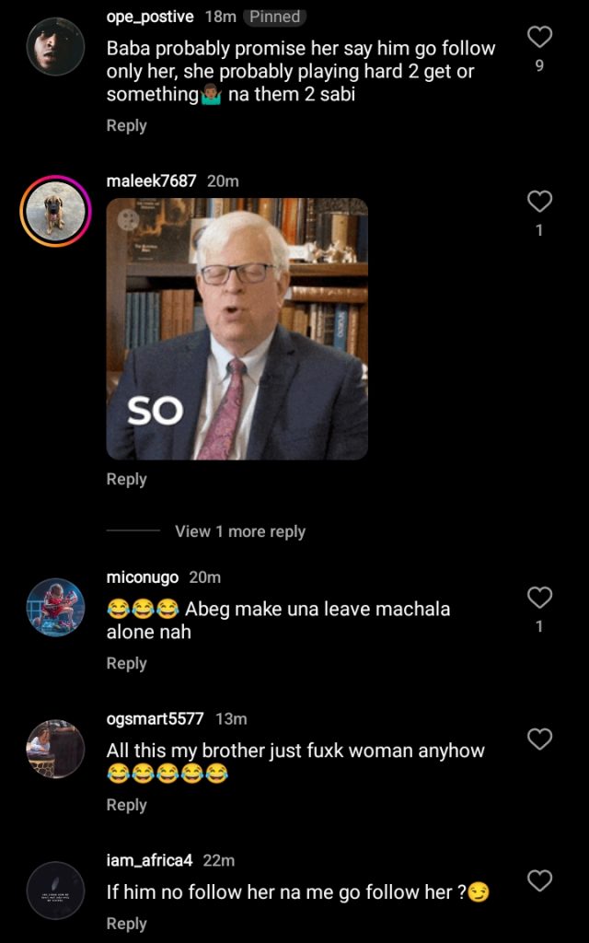
Task: Reply to ogsmart5577's comment
Action: click(x=127, y=805)
